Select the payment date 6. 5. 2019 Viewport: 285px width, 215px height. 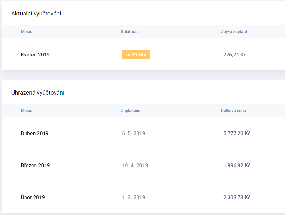coord(134,133)
